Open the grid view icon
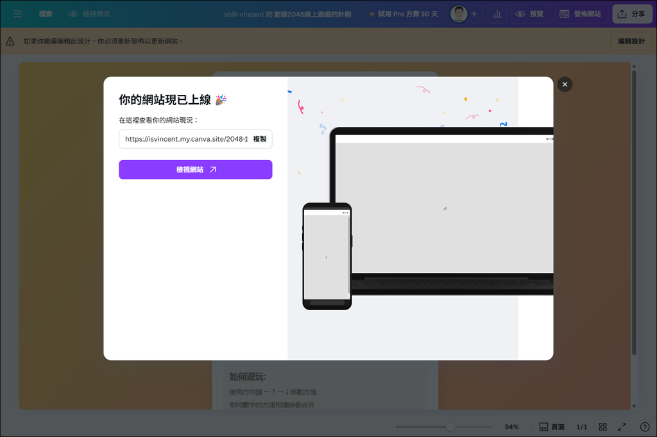The width and height of the screenshot is (657, 437). 603,427
